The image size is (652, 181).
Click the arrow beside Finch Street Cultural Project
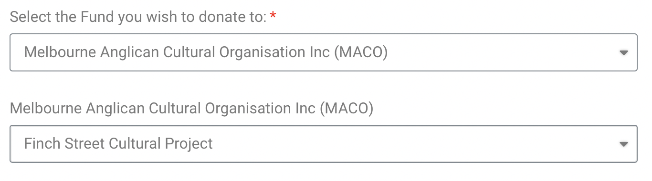623,144
